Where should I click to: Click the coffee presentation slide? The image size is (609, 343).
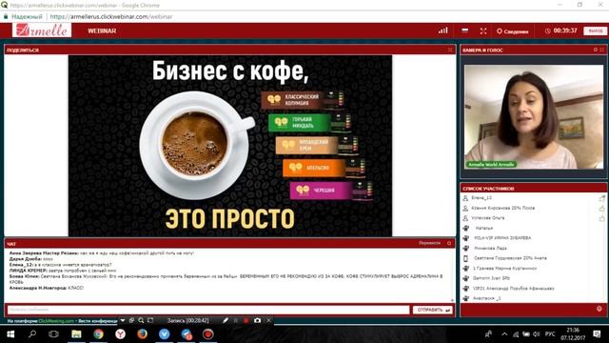(x=230, y=146)
